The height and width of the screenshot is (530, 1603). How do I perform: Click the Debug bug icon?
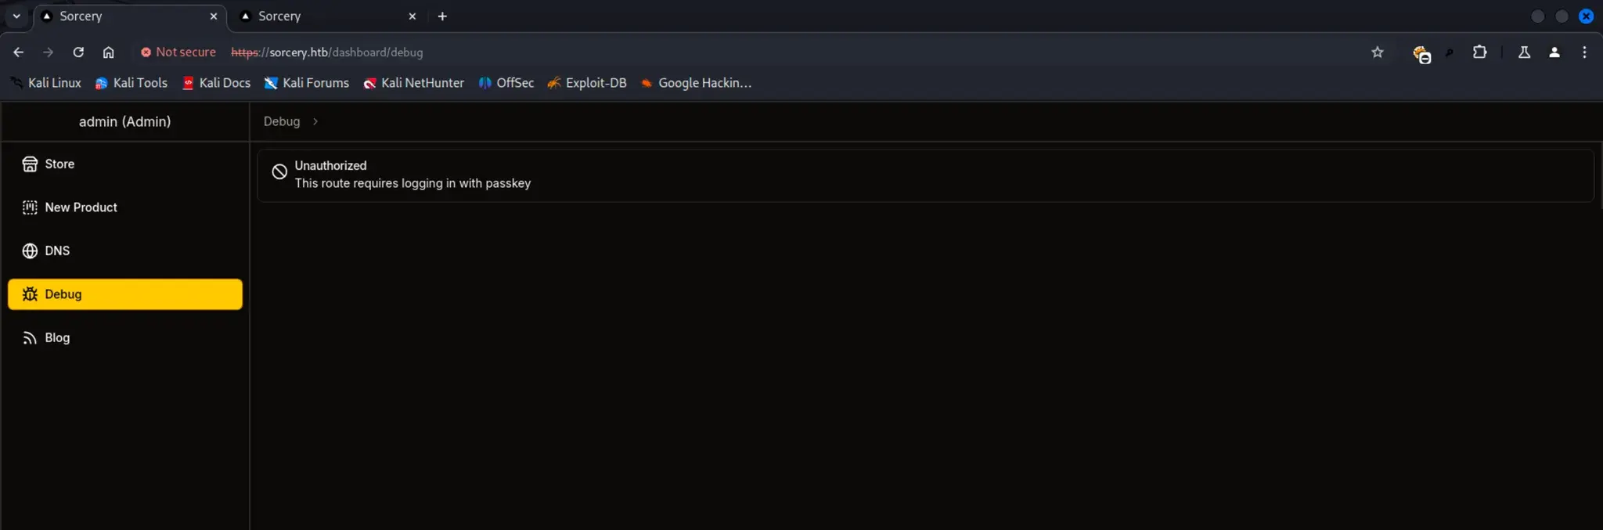point(30,294)
